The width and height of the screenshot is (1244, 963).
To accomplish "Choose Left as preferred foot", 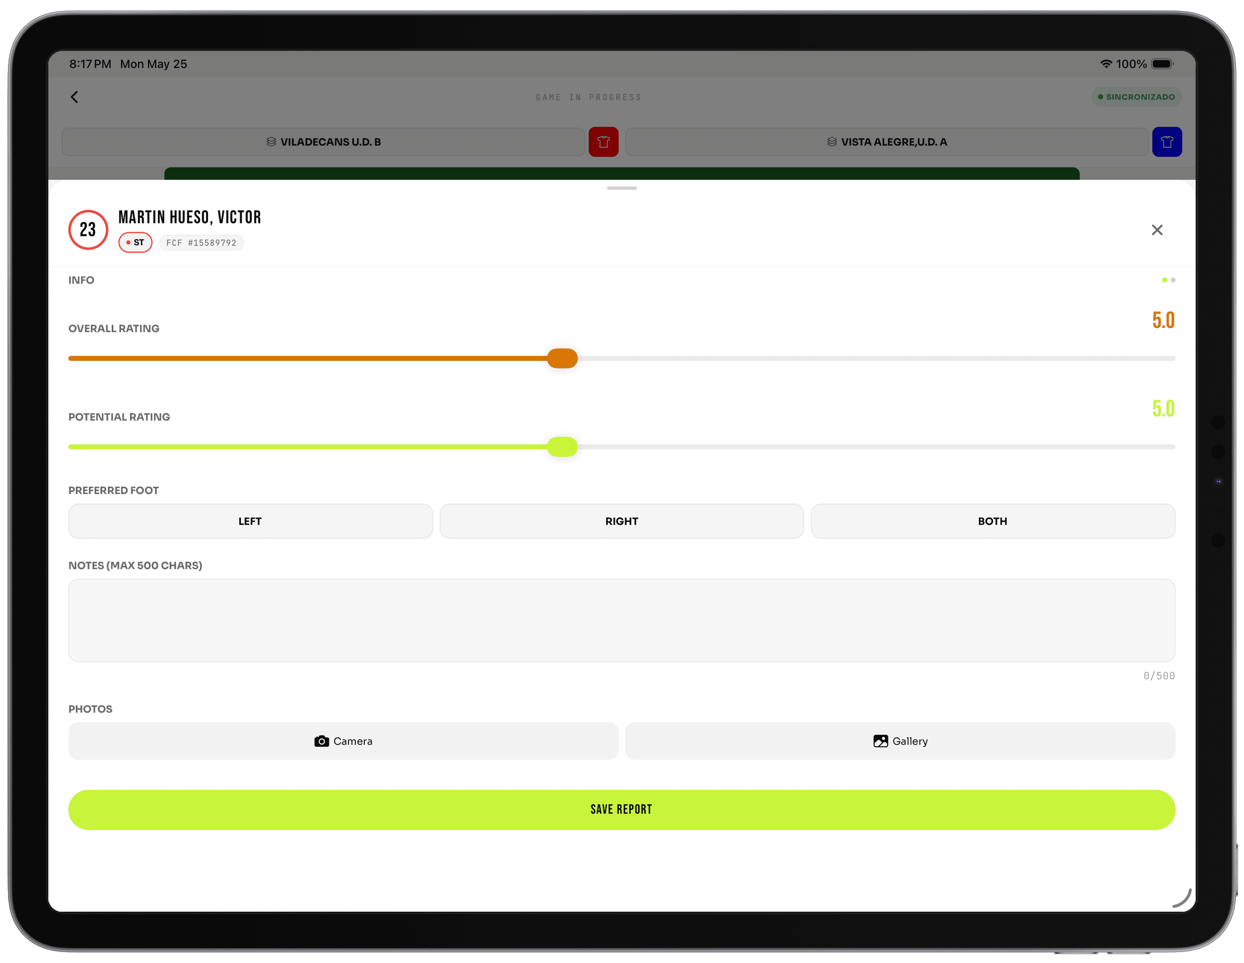I will point(250,521).
